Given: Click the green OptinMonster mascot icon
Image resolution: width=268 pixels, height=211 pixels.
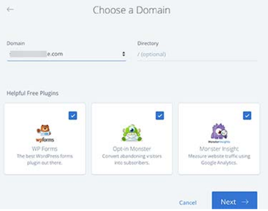Looking at the screenshot, I should pos(132,133).
